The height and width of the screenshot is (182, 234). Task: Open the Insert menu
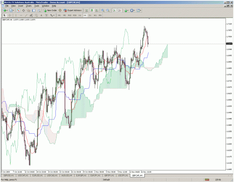[x=21, y=6]
